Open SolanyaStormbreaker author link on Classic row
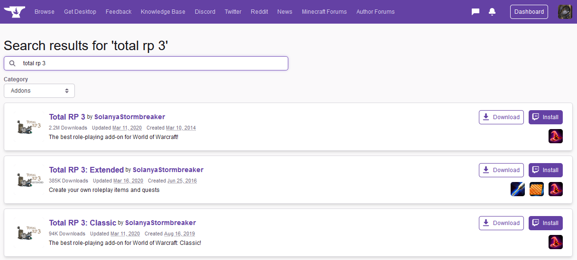The image size is (577, 260). click(x=161, y=223)
